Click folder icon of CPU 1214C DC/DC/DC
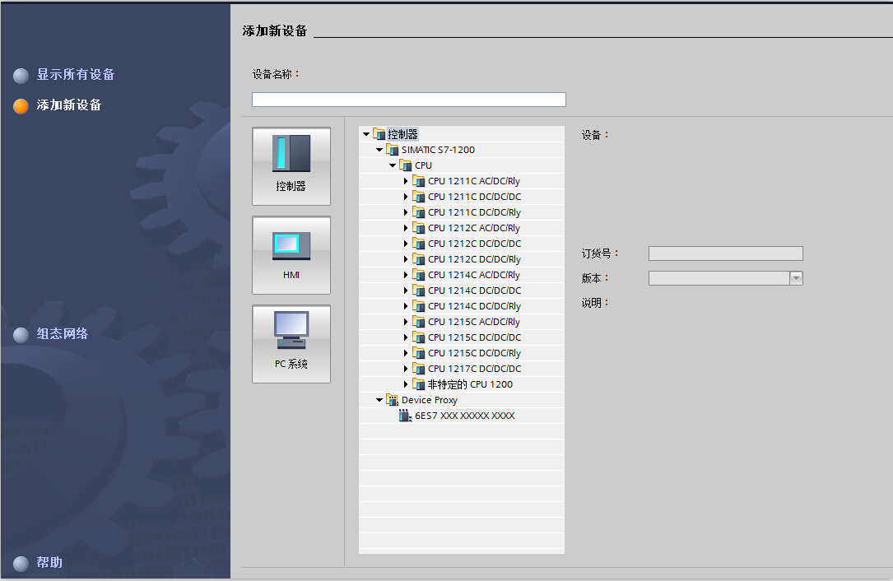Image resolution: width=893 pixels, height=581 pixels. [x=419, y=290]
